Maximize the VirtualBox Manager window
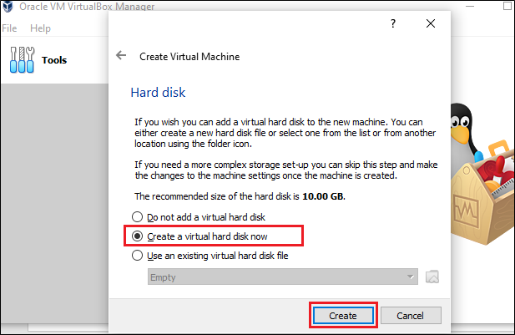Screen dimensions: 515x335 click(x=507, y=6)
